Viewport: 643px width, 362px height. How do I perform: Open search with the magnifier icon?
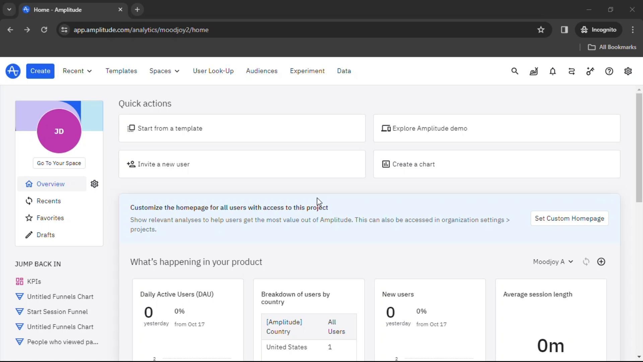[515, 71]
